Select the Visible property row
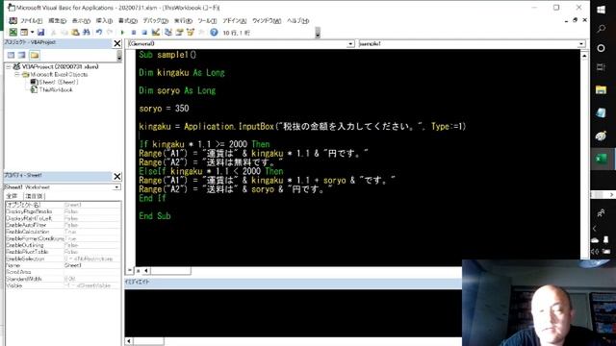 click(63, 285)
